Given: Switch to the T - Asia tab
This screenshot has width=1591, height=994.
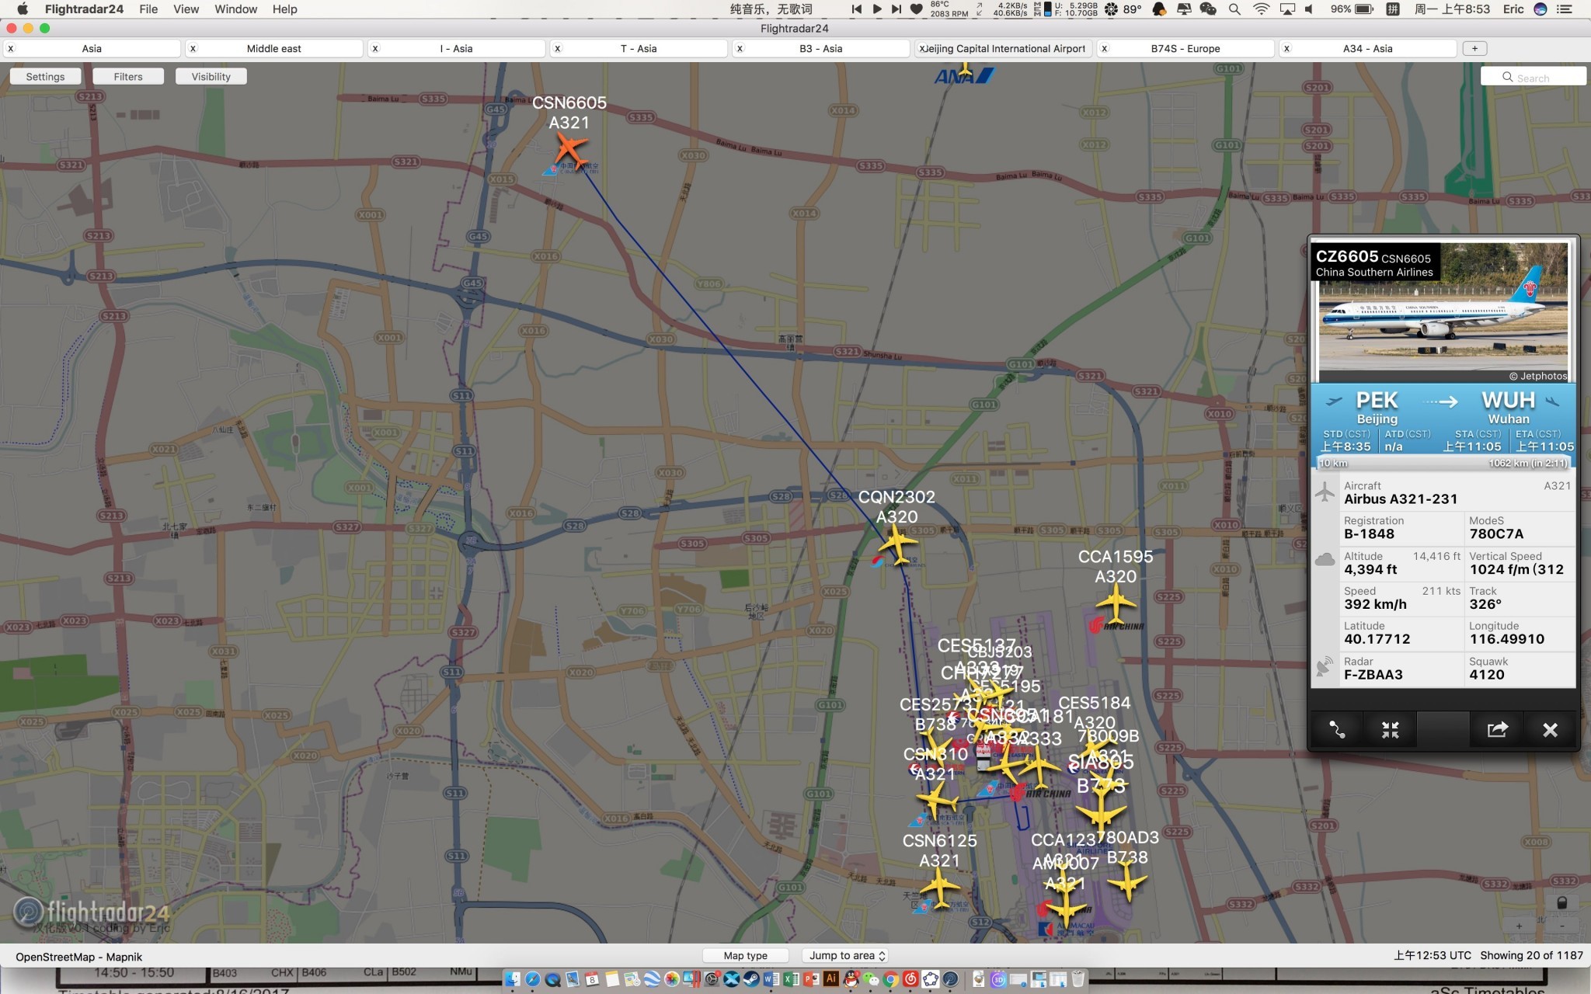Looking at the screenshot, I should 639,48.
